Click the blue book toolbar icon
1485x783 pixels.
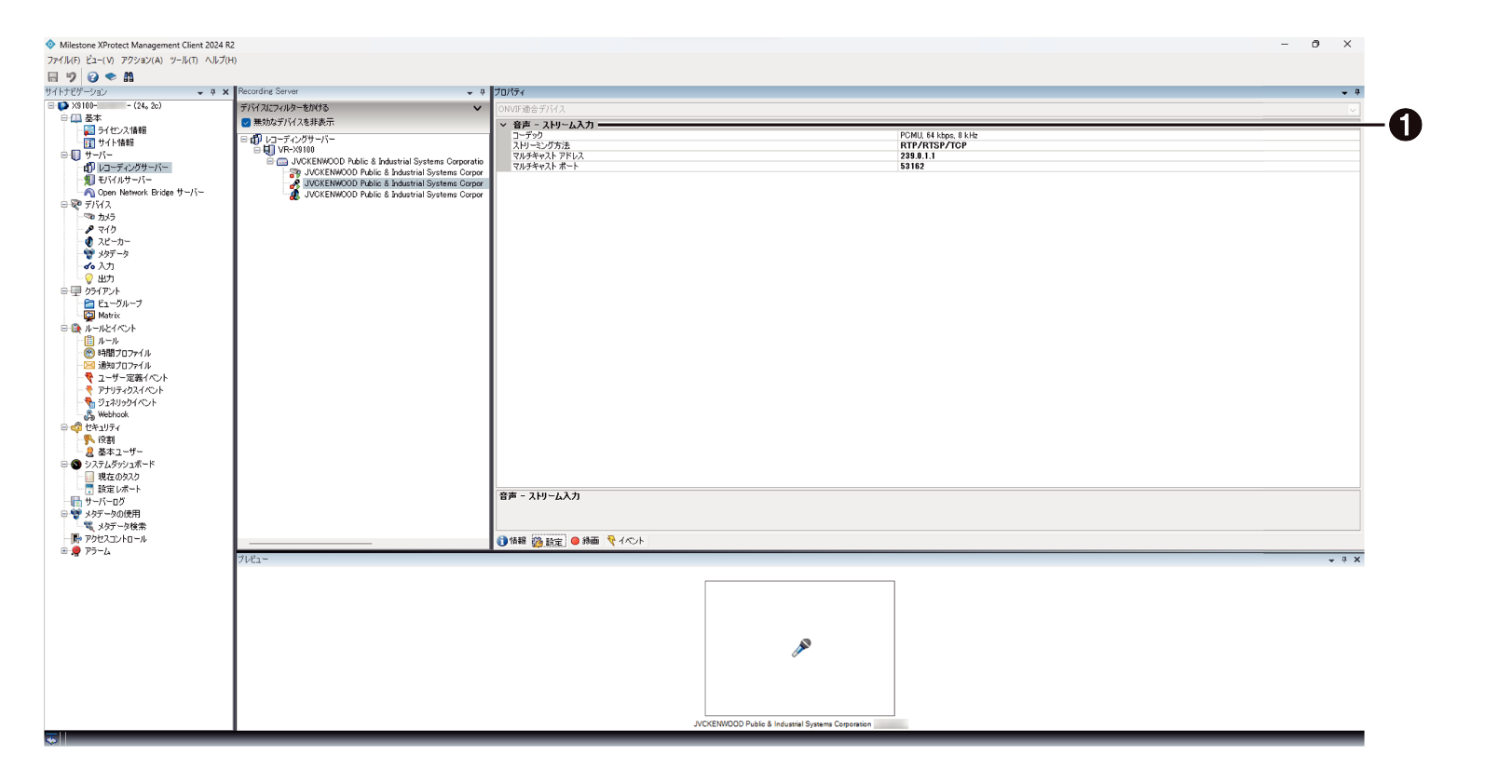click(111, 77)
